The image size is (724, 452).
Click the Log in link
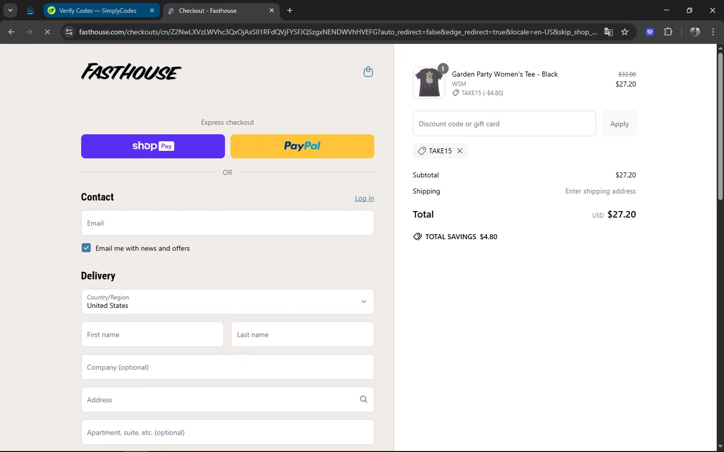[364, 198]
